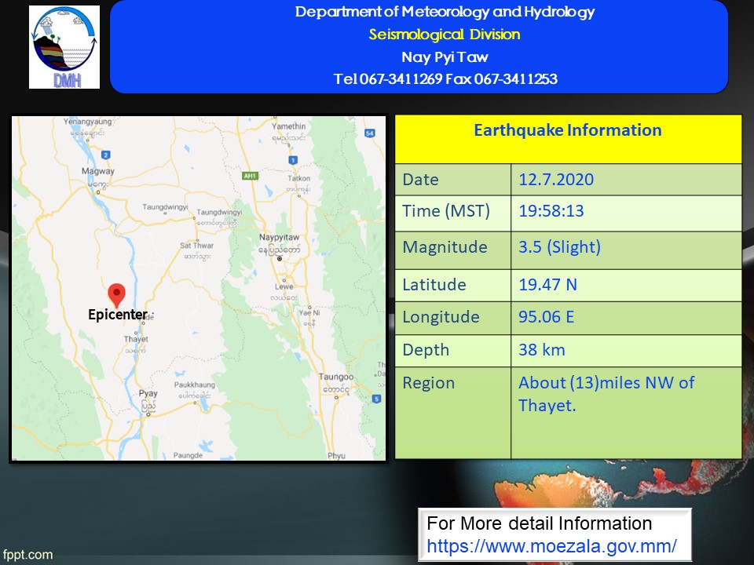
Task: Click the 'Earthquake Information' table header
Action: (568, 130)
